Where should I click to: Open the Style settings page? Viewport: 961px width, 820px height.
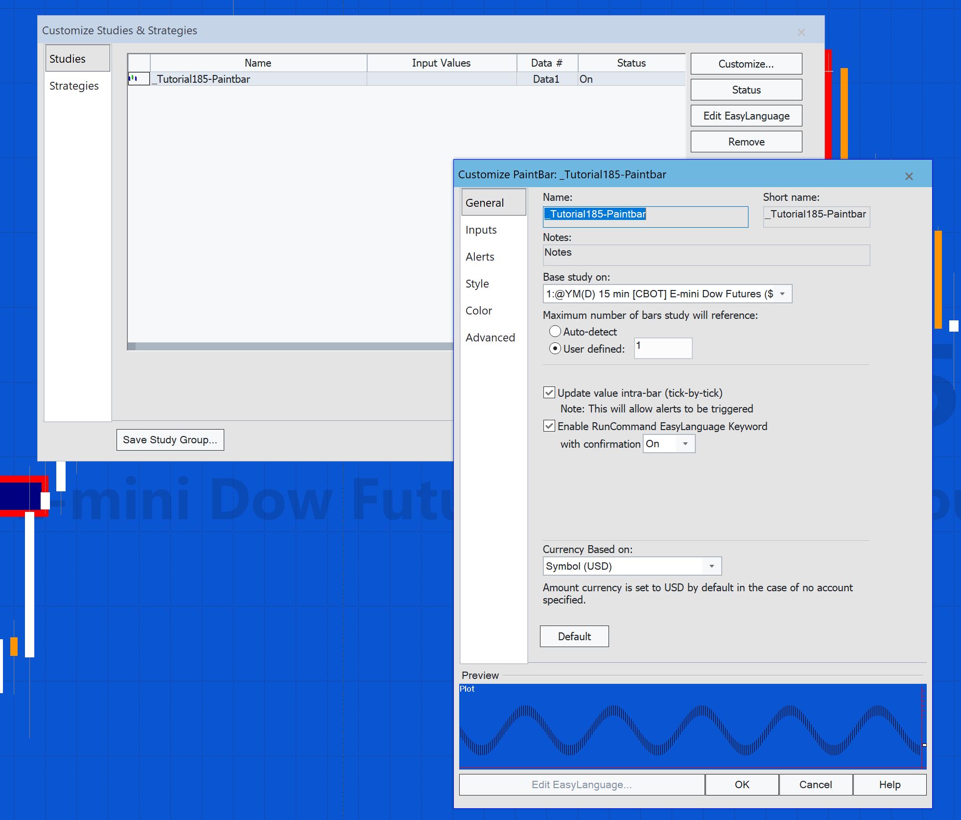[x=477, y=283]
